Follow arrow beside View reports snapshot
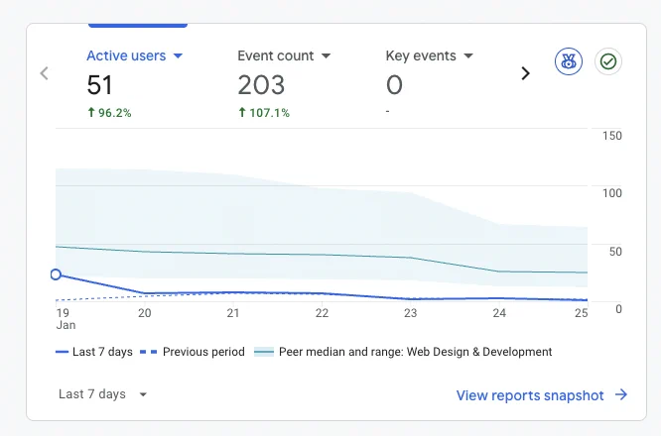The width and height of the screenshot is (661, 436). click(621, 394)
